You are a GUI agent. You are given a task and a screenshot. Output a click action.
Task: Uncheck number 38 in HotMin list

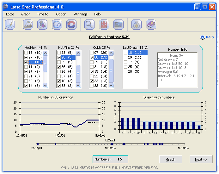[x=59, y=86]
